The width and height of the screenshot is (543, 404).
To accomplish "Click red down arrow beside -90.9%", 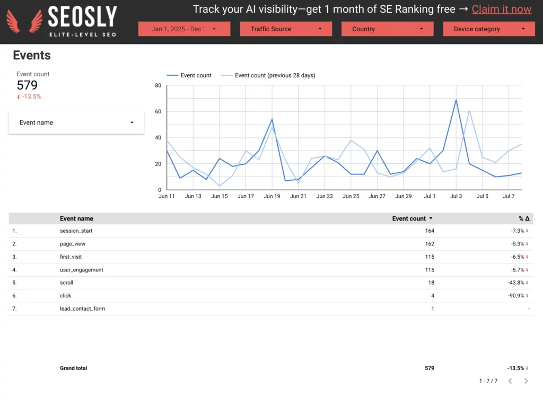I will (x=527, y=296).
